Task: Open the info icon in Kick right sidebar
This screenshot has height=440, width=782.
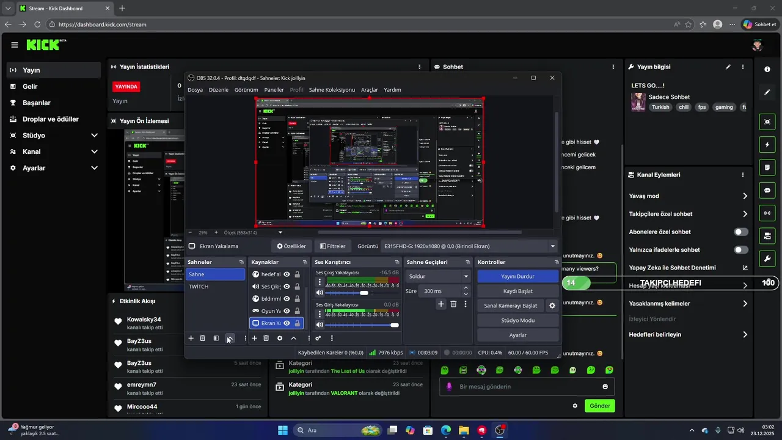Action: 767,70
